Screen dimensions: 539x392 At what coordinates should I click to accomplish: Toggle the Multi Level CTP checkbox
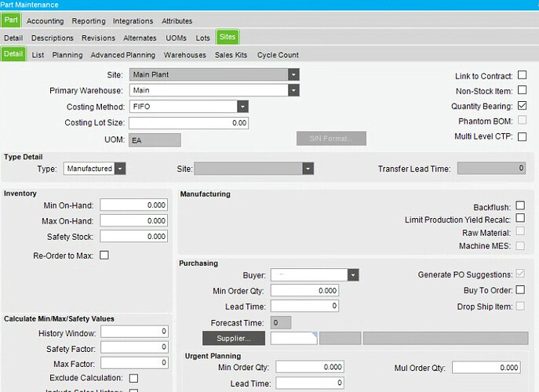point(522,136)
